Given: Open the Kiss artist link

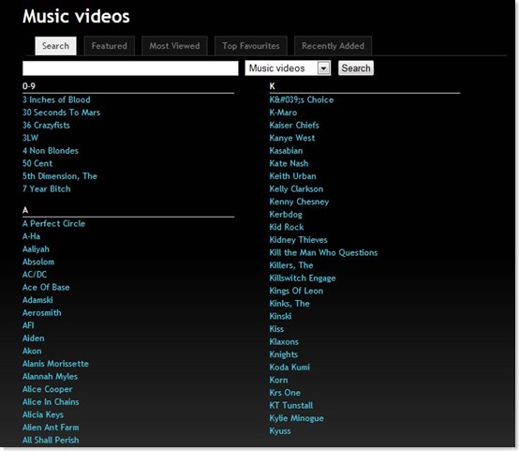Looking at the screenshot, I should pos(276,329).
